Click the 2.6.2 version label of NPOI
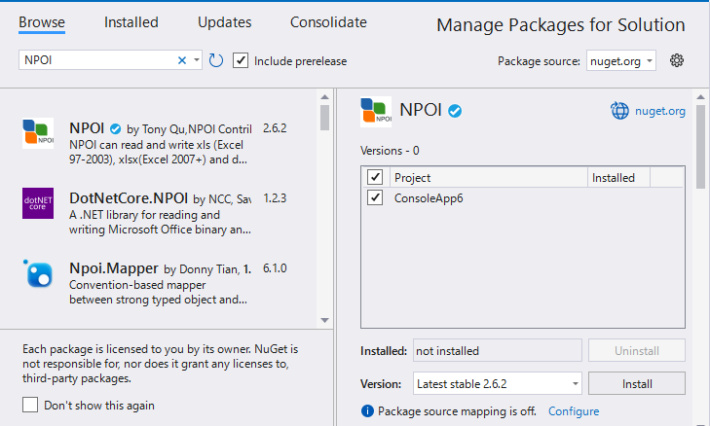The height and width of the screenshot is (426, 710). 275,128
